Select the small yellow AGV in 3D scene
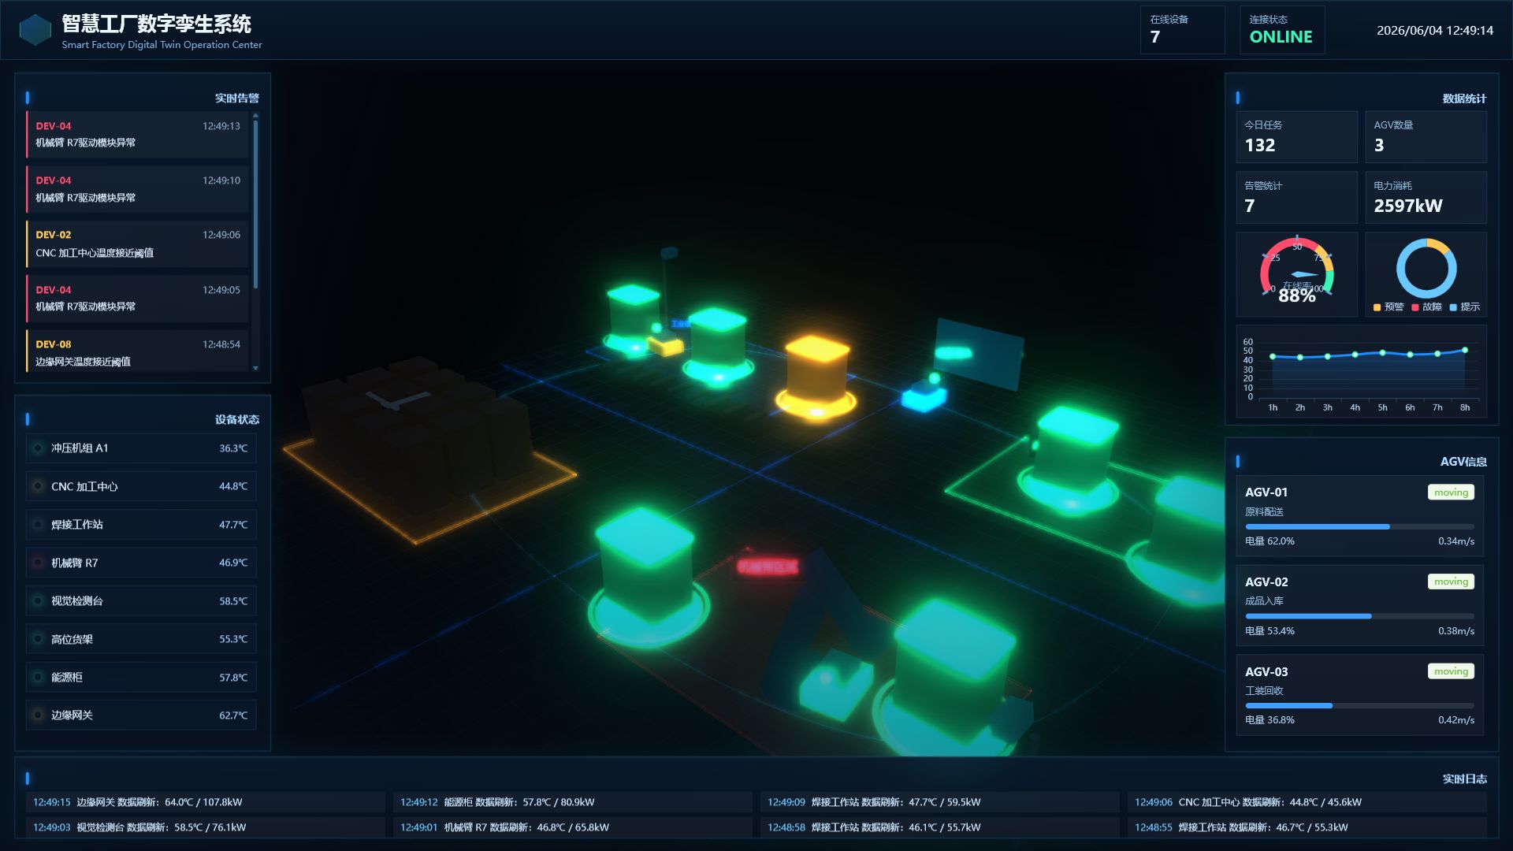The width and height of the screenshot is (1513, 851). pyautogui.click(x=665, y=344)
